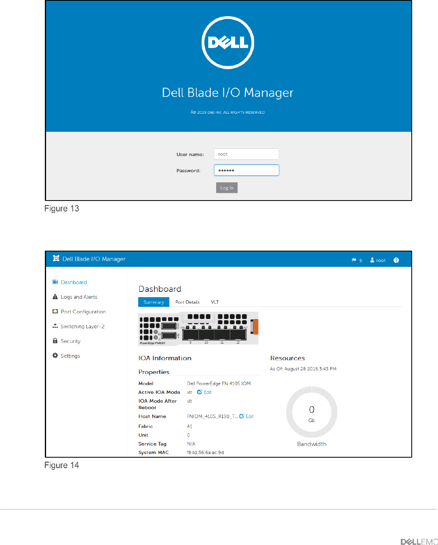Open Settings page
This screenshot has height=545, width=438.
(x=70, y=356)
